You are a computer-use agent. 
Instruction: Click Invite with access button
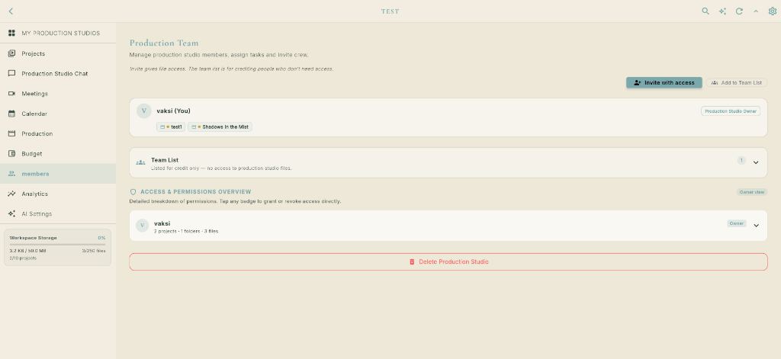664,82
